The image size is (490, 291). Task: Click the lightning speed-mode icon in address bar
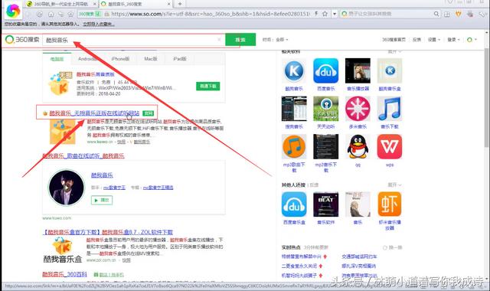coord(316,14)
